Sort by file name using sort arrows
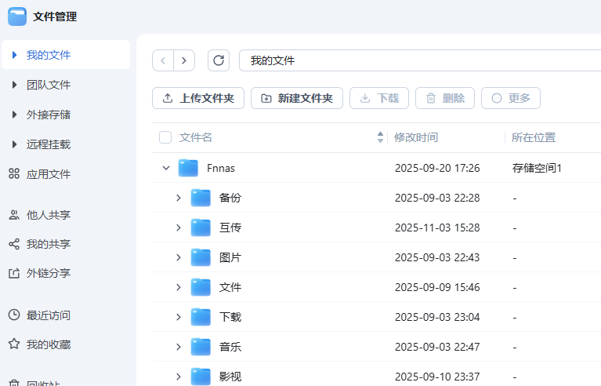This screenshot has height=386, width=601. (380, 137)
